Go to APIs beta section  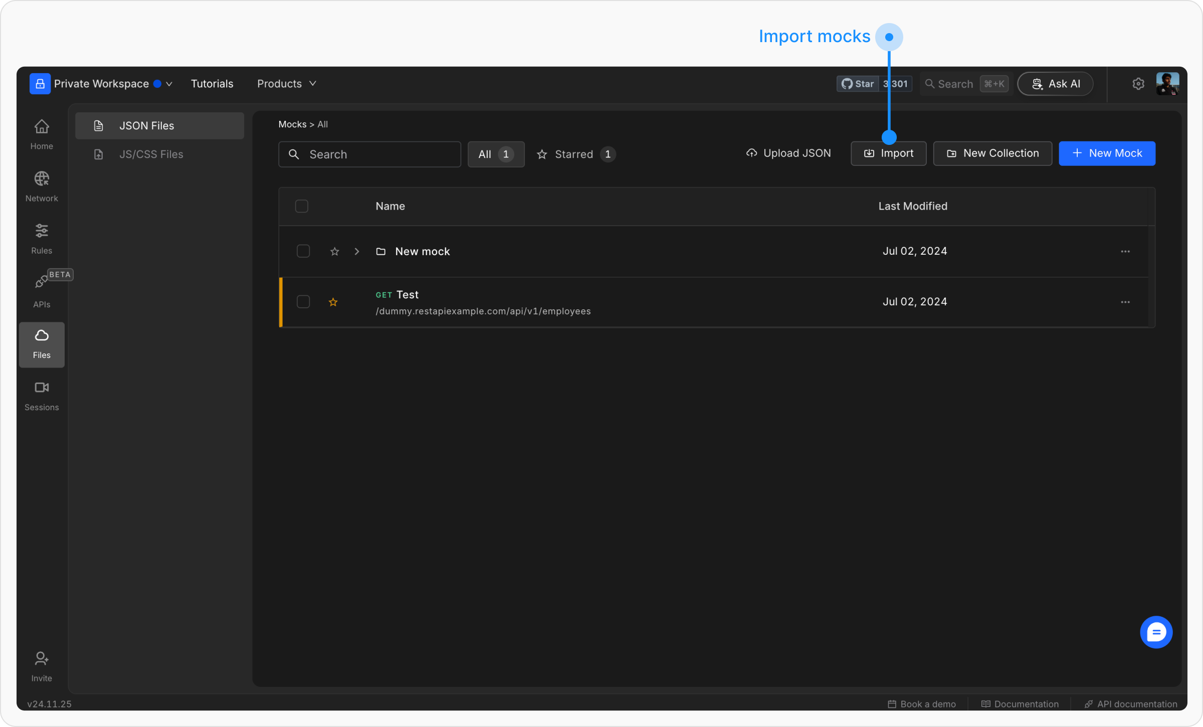[42, 291]
